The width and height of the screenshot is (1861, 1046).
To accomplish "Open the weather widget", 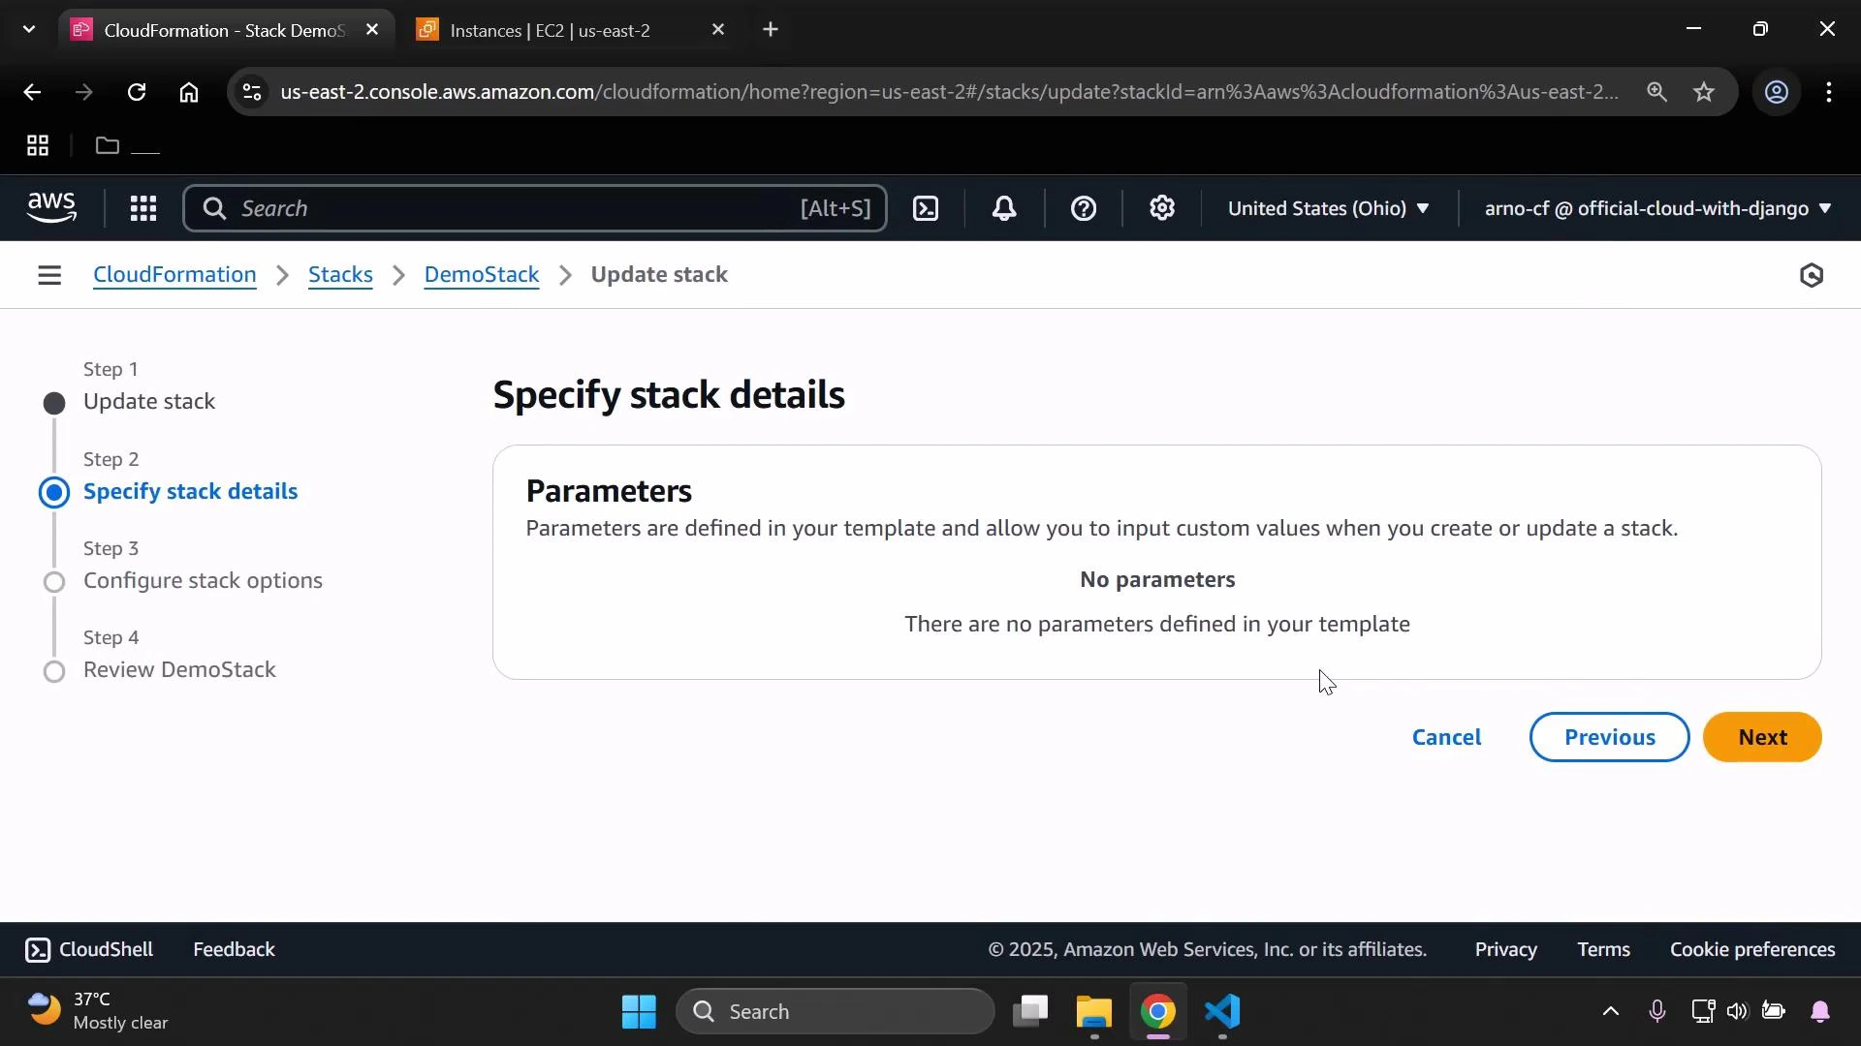I will [x=98, y=1011].
